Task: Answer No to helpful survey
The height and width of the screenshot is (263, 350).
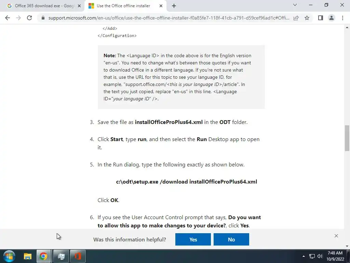Action: click(231, 239)
